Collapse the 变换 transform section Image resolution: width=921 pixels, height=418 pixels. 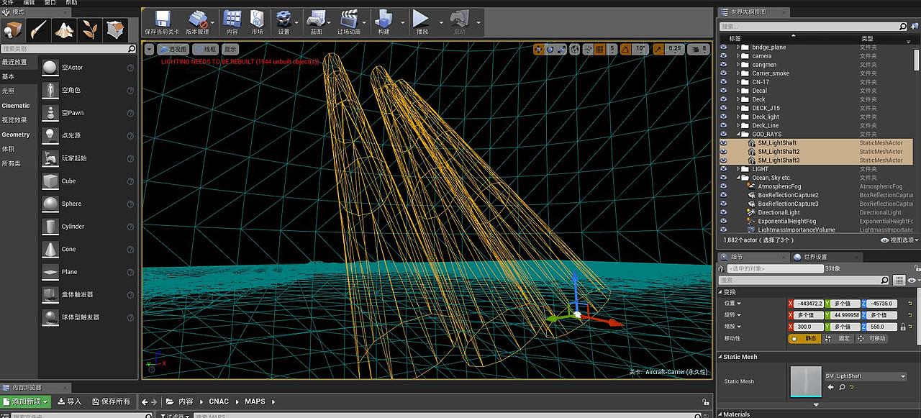point(720,292)
